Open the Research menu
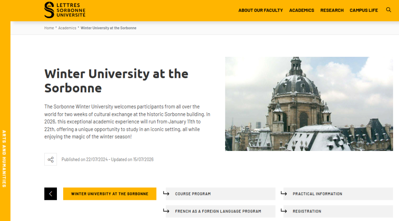 [332, 10]
